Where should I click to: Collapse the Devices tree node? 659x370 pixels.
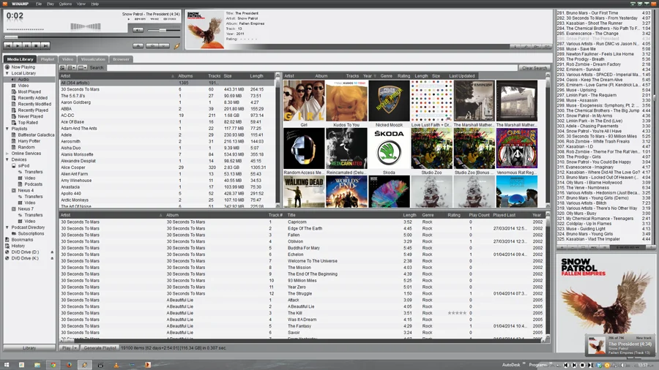coord(7,160)
